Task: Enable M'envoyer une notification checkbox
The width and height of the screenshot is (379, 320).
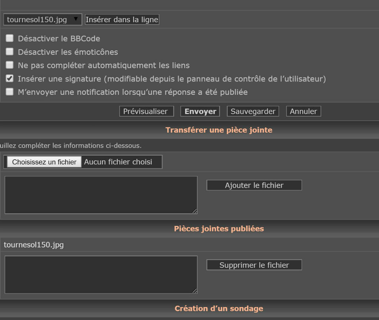Action: [10, 92]
